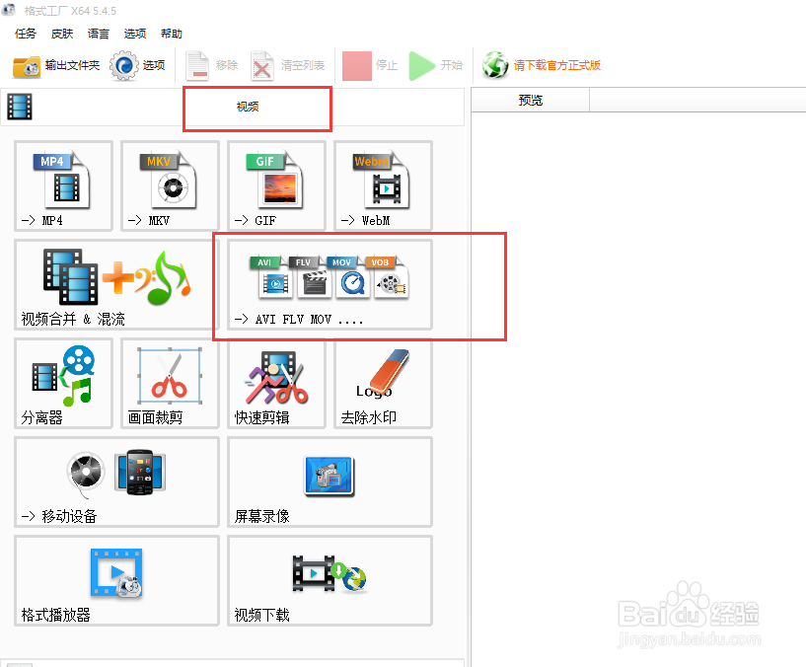
Task: Choose the -> MP4 conversion tile
Action: coord(63,185)
